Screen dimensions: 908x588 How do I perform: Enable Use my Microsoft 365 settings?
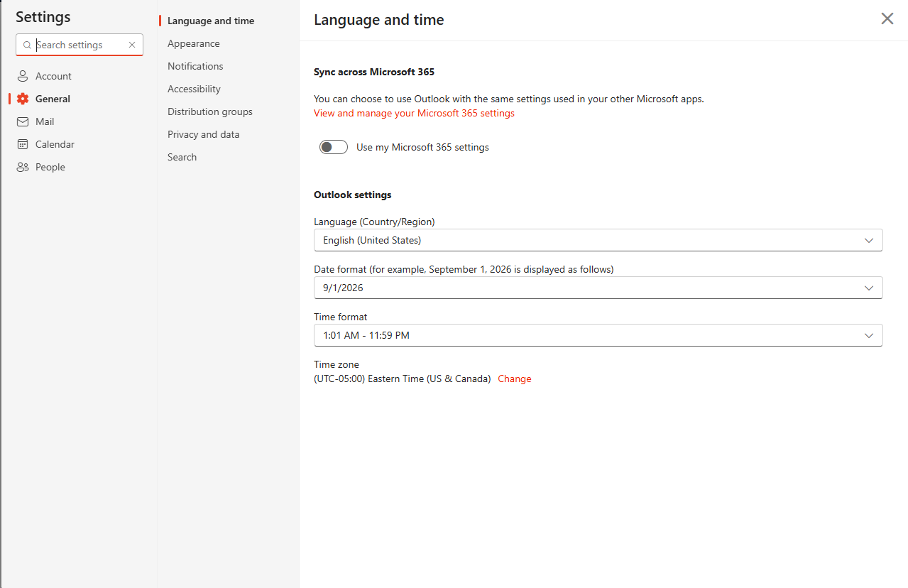coord(333,146)
